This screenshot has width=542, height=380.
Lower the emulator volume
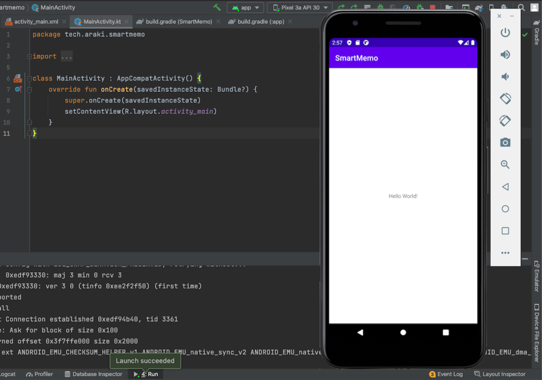505,77
